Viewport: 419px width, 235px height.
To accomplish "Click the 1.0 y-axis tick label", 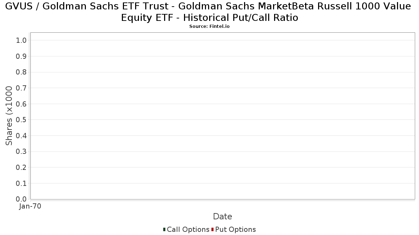I will pyautogui.click(x=21, y=40).
